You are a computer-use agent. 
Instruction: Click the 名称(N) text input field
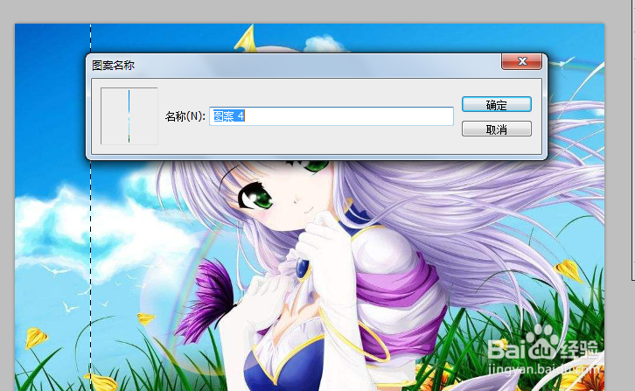tap(331, 116)
